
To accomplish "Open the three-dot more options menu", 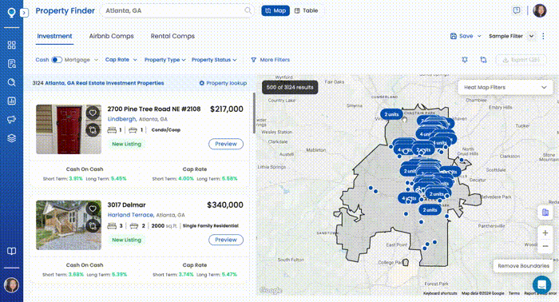I will (543, 36).
